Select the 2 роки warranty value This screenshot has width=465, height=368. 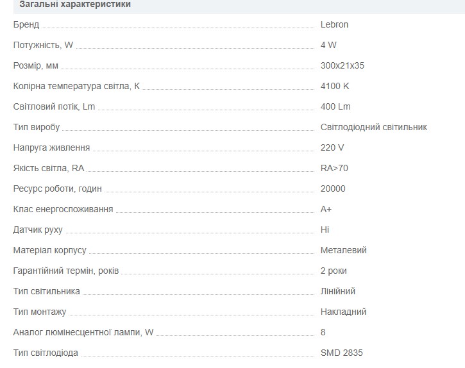334,271
